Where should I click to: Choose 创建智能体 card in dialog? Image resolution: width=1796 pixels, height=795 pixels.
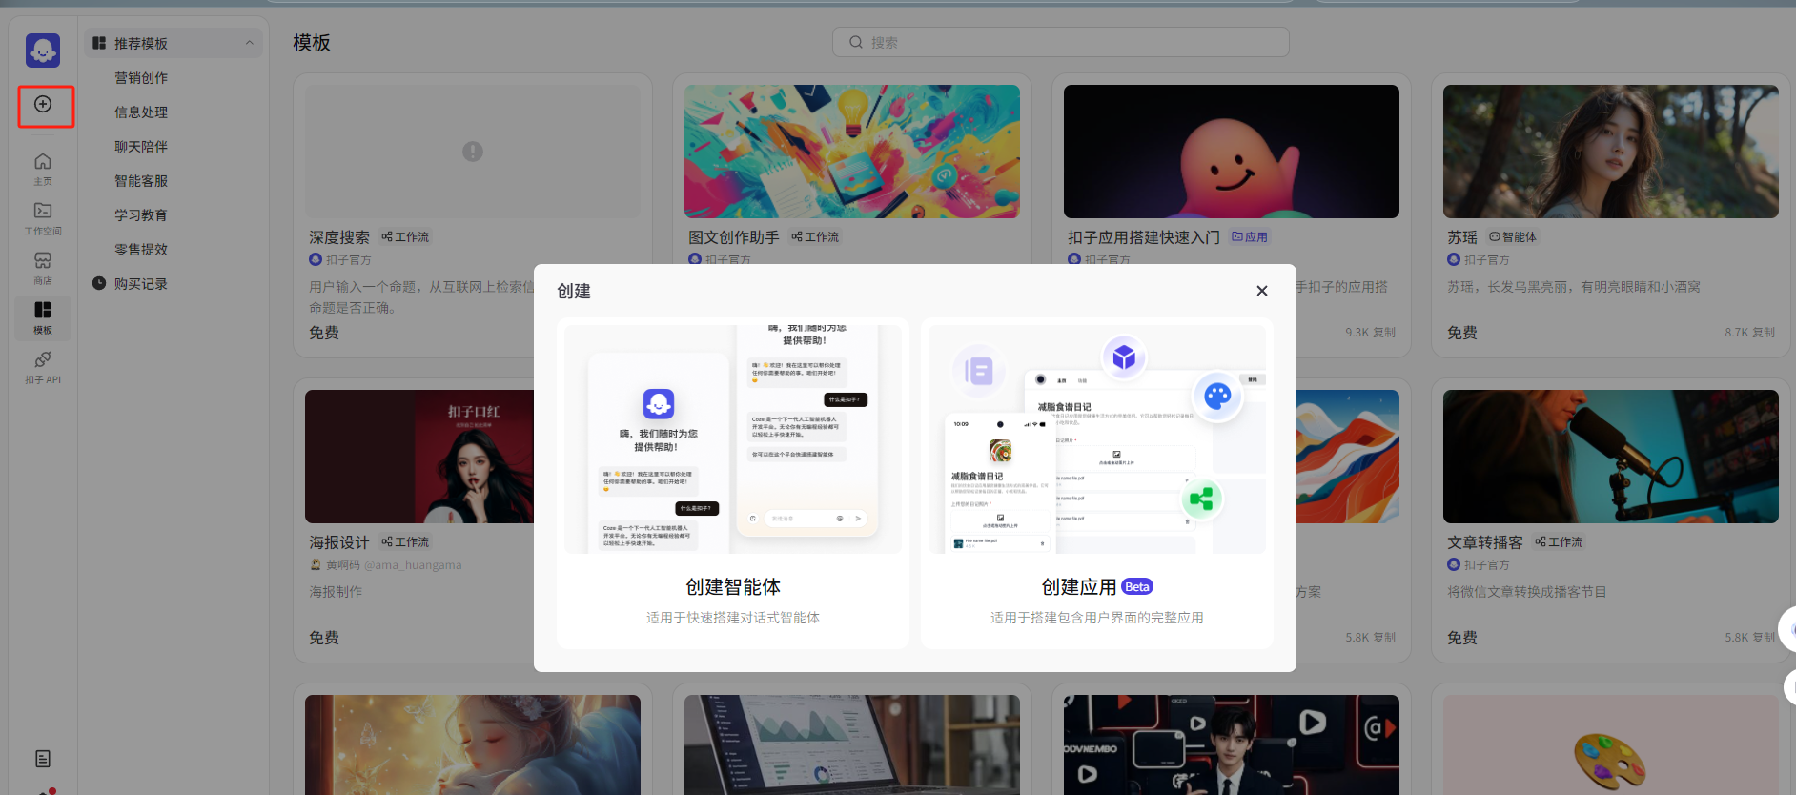coord(732,483)
